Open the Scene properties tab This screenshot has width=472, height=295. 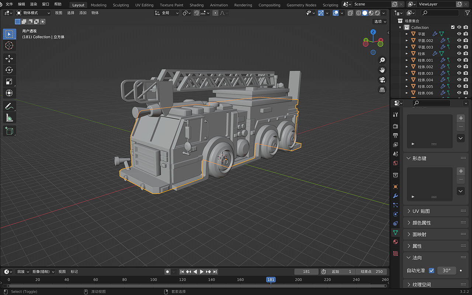coord(396,154)
